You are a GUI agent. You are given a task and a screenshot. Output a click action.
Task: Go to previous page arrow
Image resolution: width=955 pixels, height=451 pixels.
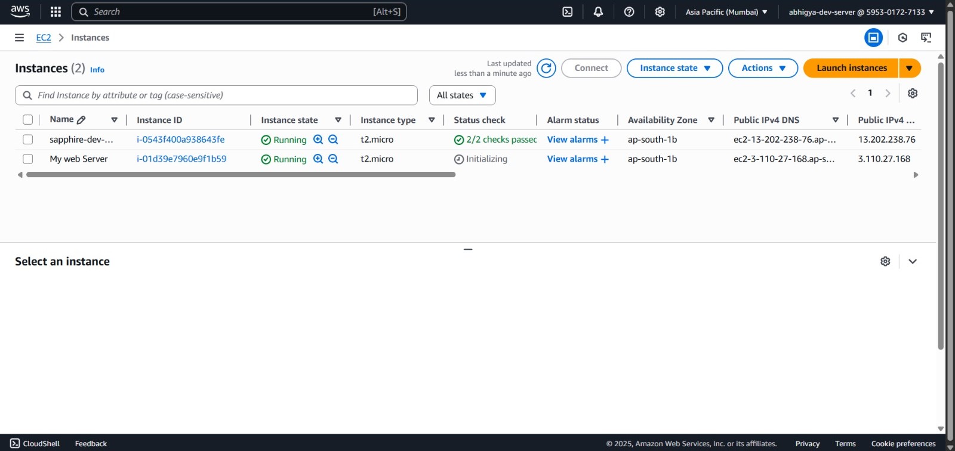tap(853, 93)
